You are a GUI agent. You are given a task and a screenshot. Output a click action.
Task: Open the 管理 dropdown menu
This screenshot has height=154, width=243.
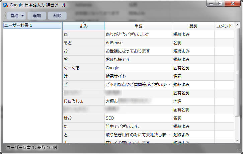click(x=16, y=16)
